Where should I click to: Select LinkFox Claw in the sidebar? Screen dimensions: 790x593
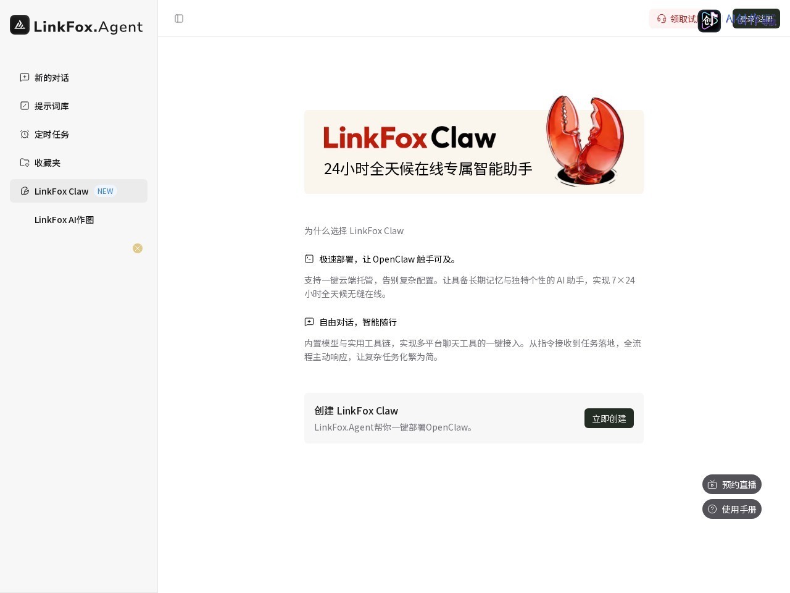coord(78,191)
